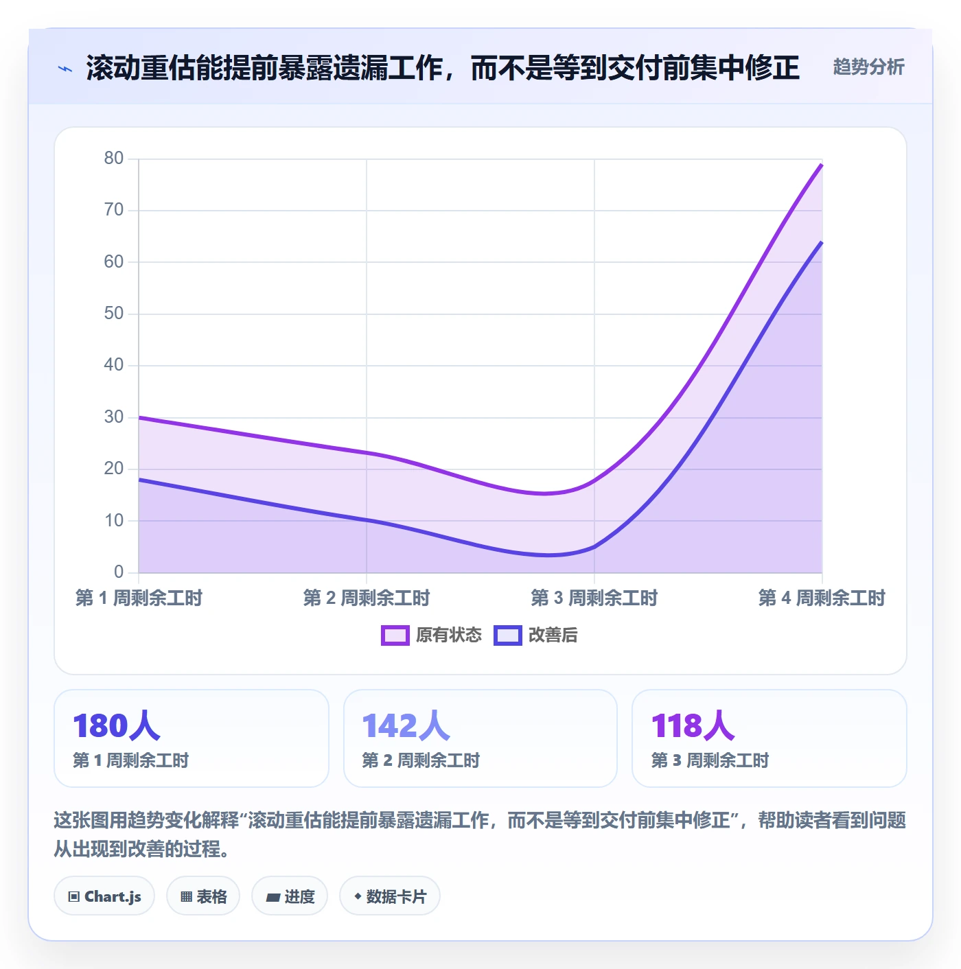The height and width of the screenshot is (969, 961).
Task: Click the 第 4 周剩余工时 x-axis label
Action: [x=822, y=598]
